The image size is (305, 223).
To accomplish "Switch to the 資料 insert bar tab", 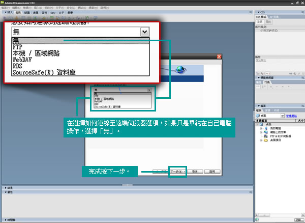I will tap(45, 12).
